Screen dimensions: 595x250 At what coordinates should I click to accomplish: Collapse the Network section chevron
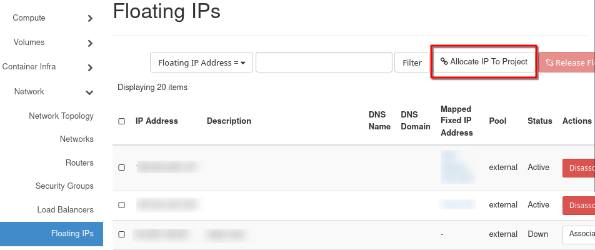90,92
